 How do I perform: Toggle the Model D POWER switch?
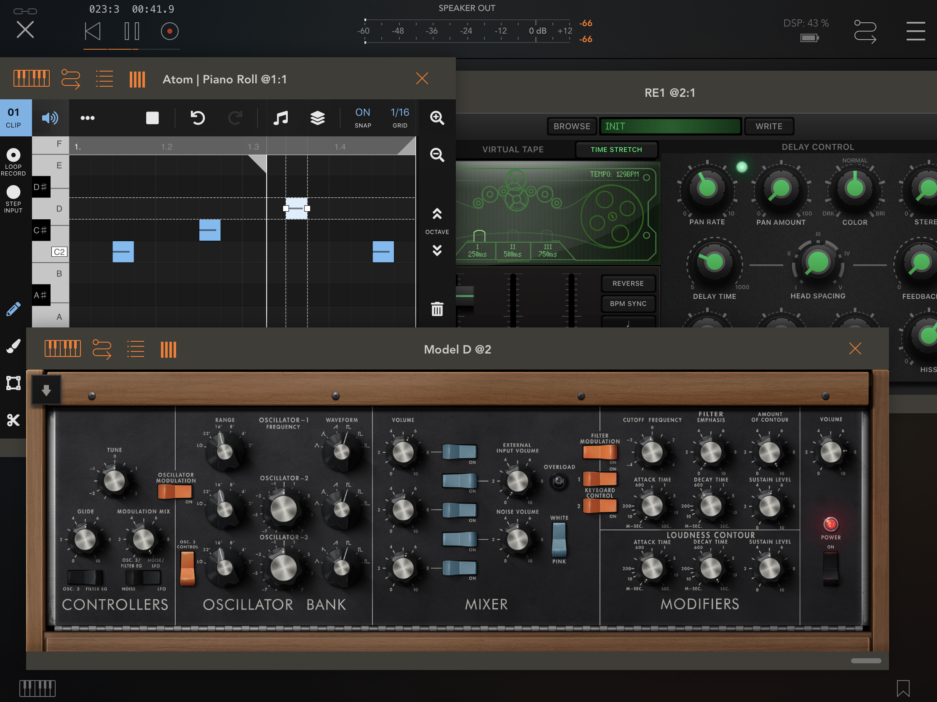point(830,568)
